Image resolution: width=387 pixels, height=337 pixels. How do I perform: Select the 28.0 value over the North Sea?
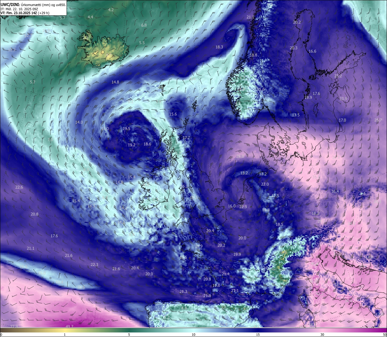(x=240, y=156)
